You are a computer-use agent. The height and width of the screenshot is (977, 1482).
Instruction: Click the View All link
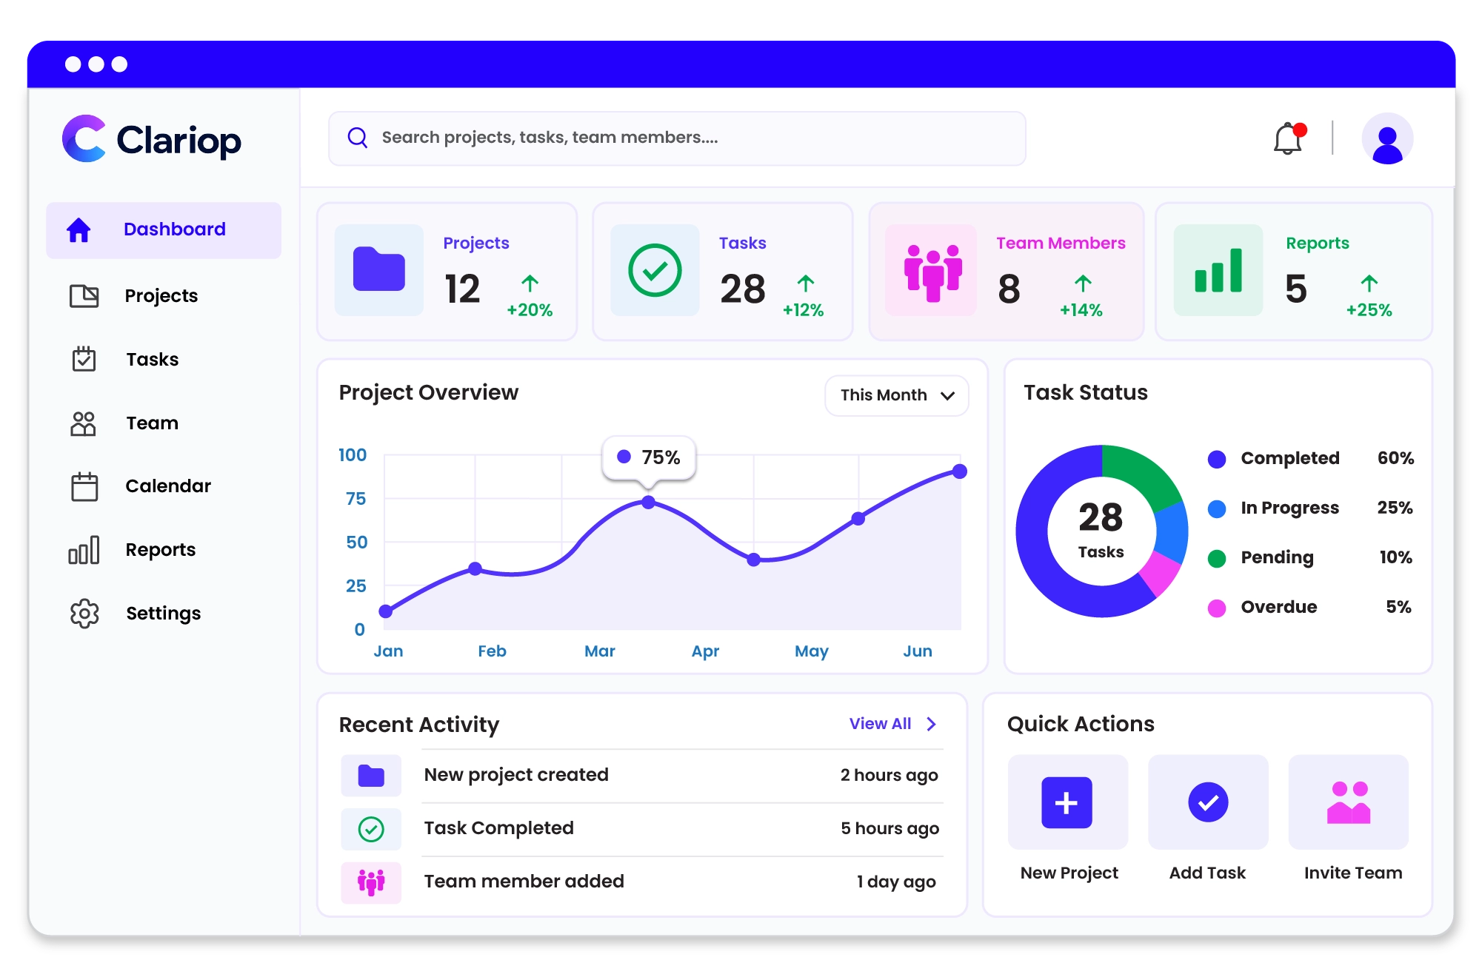[x=880, y=724]
